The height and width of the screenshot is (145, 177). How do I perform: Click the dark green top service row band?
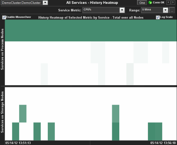[x=91, y=30]
